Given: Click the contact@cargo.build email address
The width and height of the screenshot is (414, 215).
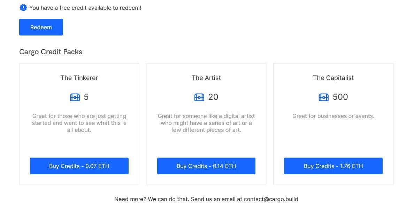Looking at the screenshot, I should pos(271,199).
